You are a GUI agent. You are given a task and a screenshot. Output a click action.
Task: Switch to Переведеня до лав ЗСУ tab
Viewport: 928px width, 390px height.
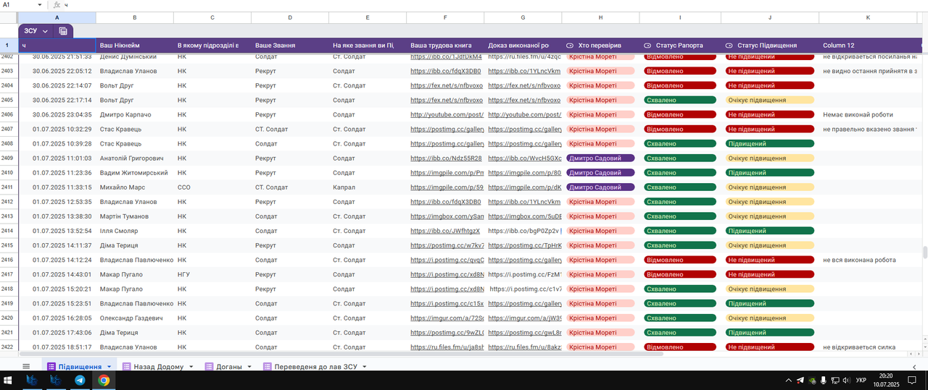click(315, 367)
